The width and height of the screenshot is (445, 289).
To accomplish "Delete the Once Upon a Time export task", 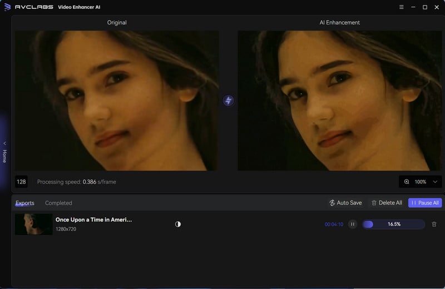I will [434, 225].
